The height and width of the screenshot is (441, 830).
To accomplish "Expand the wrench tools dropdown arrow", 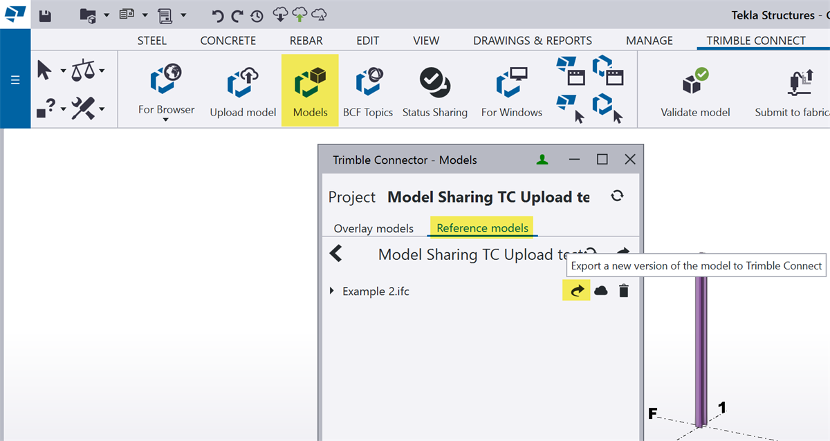I will (x=102, y=109).
